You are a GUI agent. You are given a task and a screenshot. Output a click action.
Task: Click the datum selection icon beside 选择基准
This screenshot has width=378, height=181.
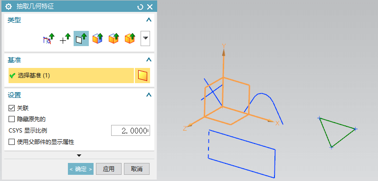142,76
